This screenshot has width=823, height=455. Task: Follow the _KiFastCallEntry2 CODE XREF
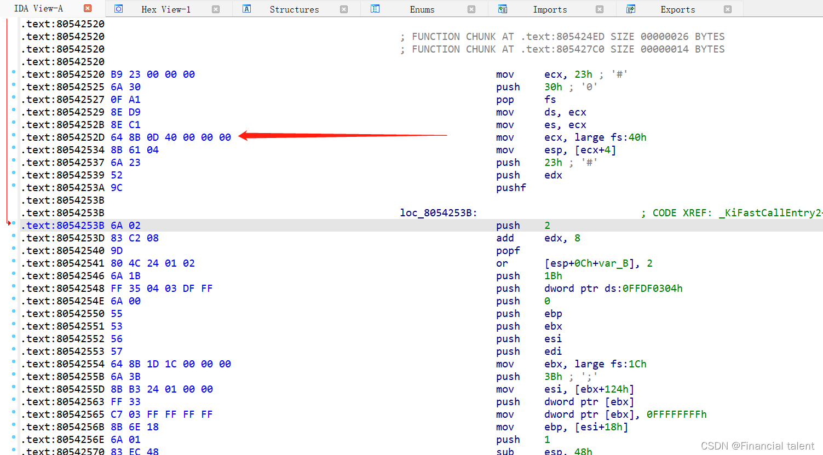pyautogui.click(x=769, y=213)
